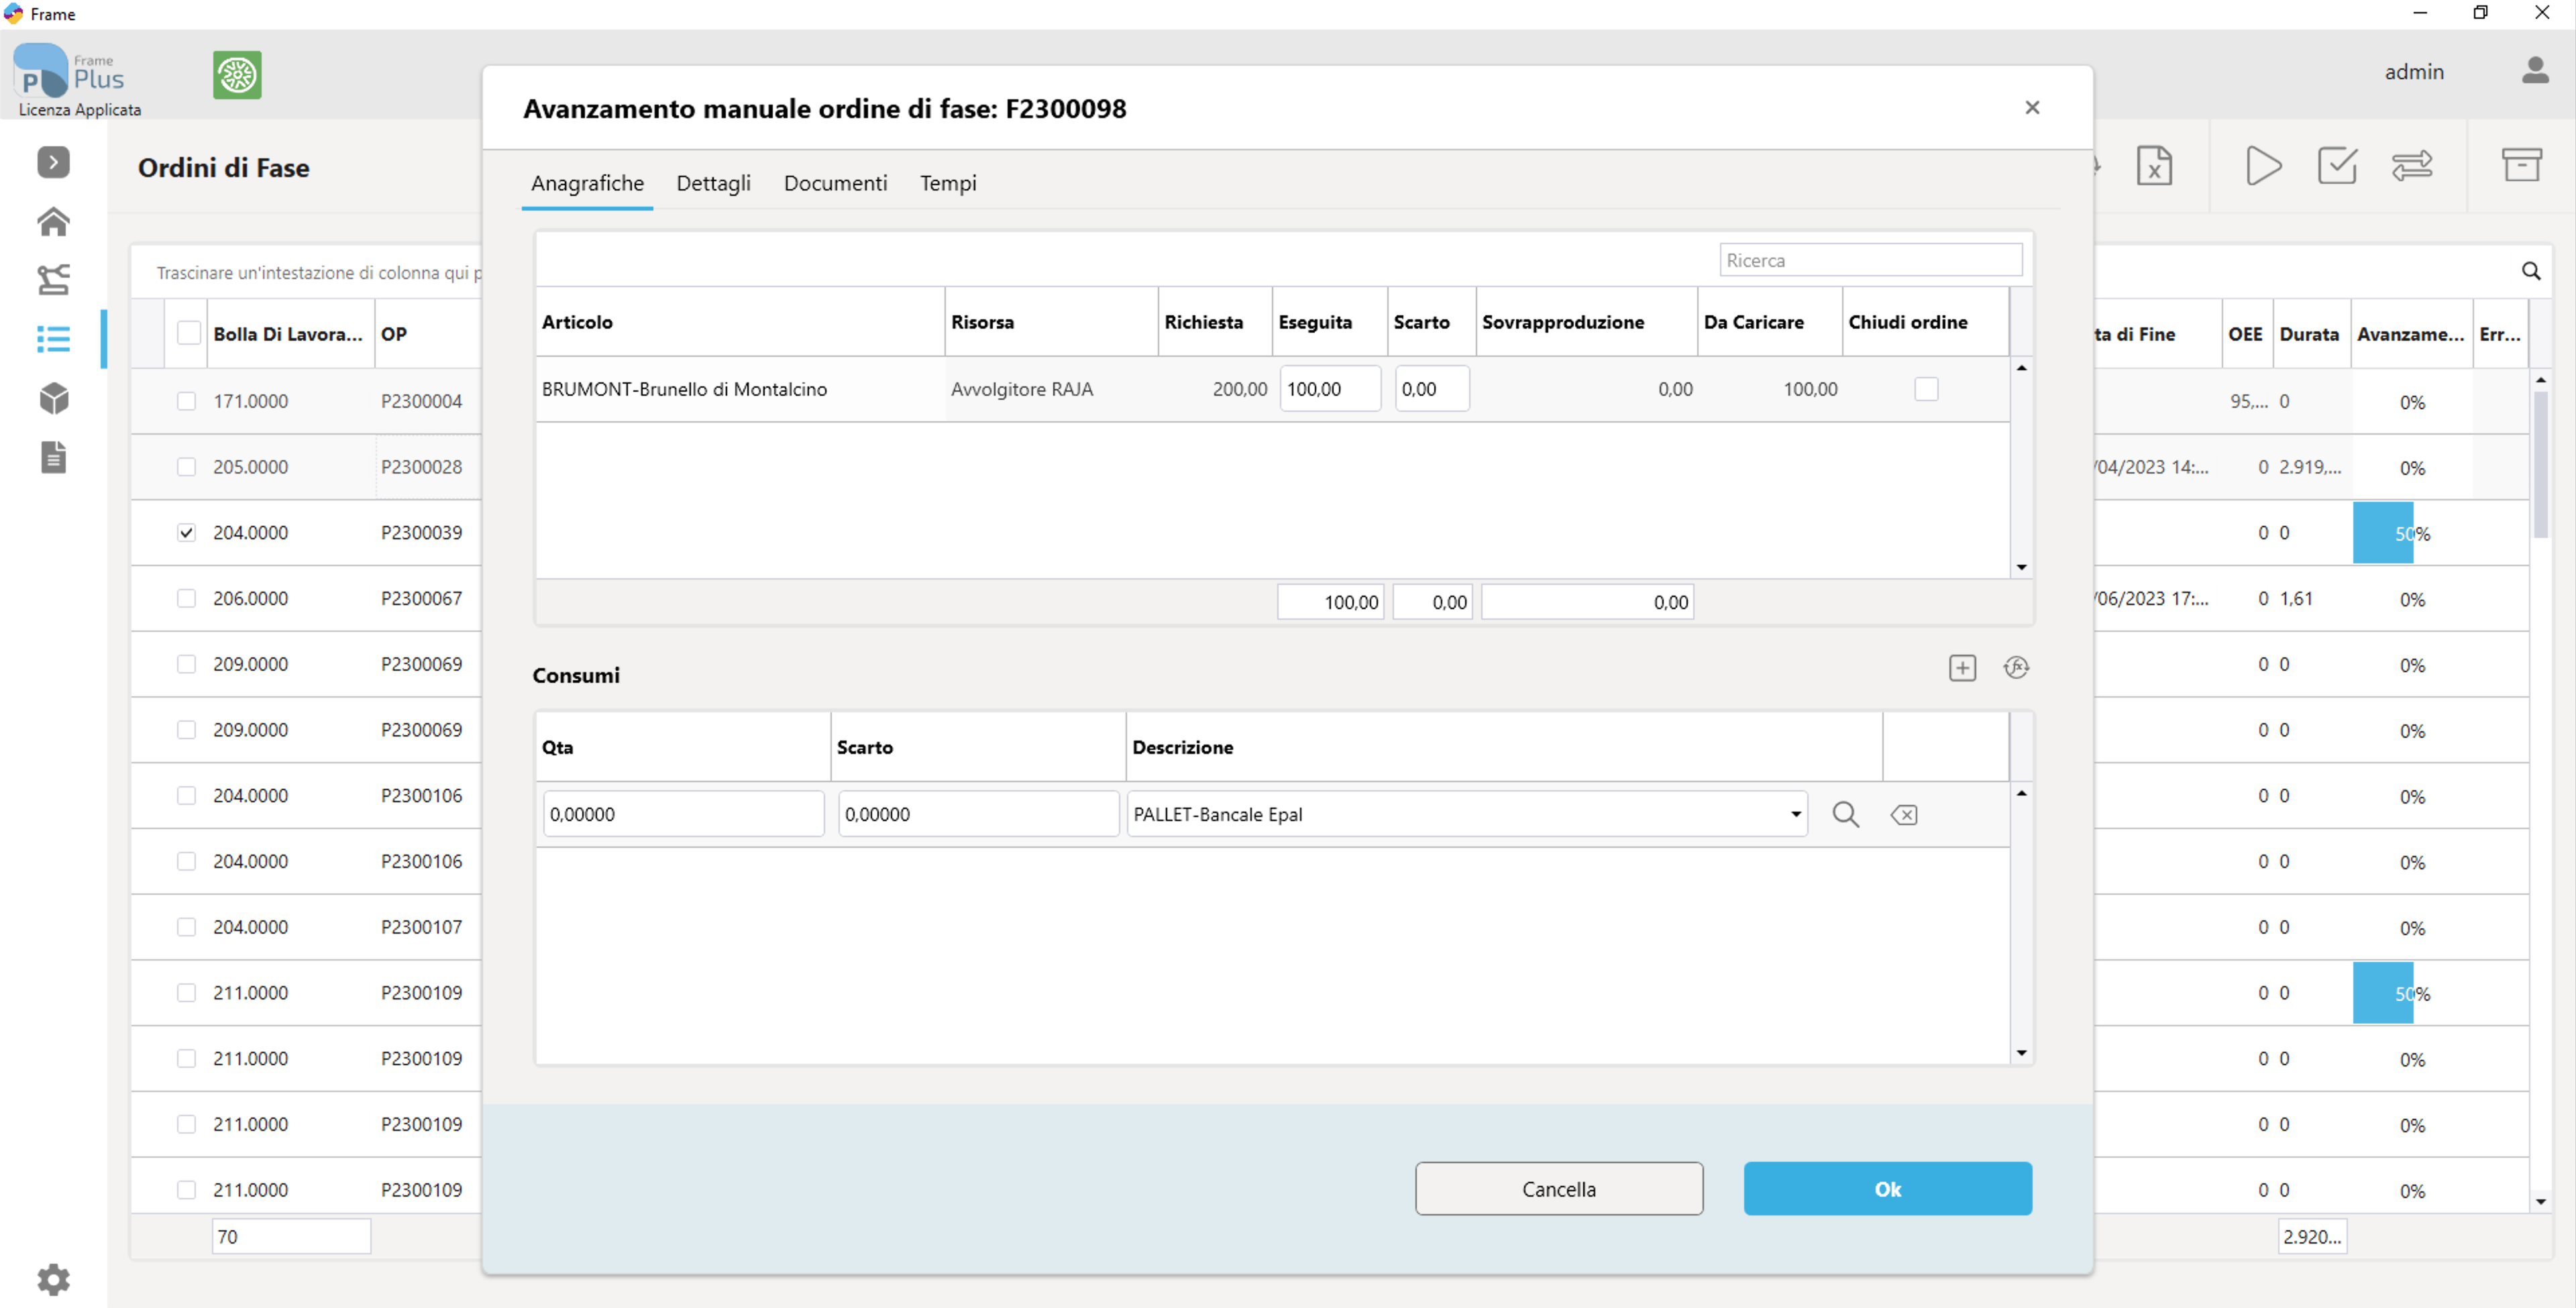Check the row 171.0000 P2300004 checkbox
The height and width of the screenshot is (1308, 2576).
[186, 401]
